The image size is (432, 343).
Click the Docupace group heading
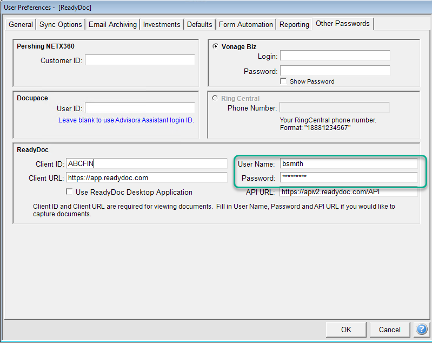coord(32,98)
